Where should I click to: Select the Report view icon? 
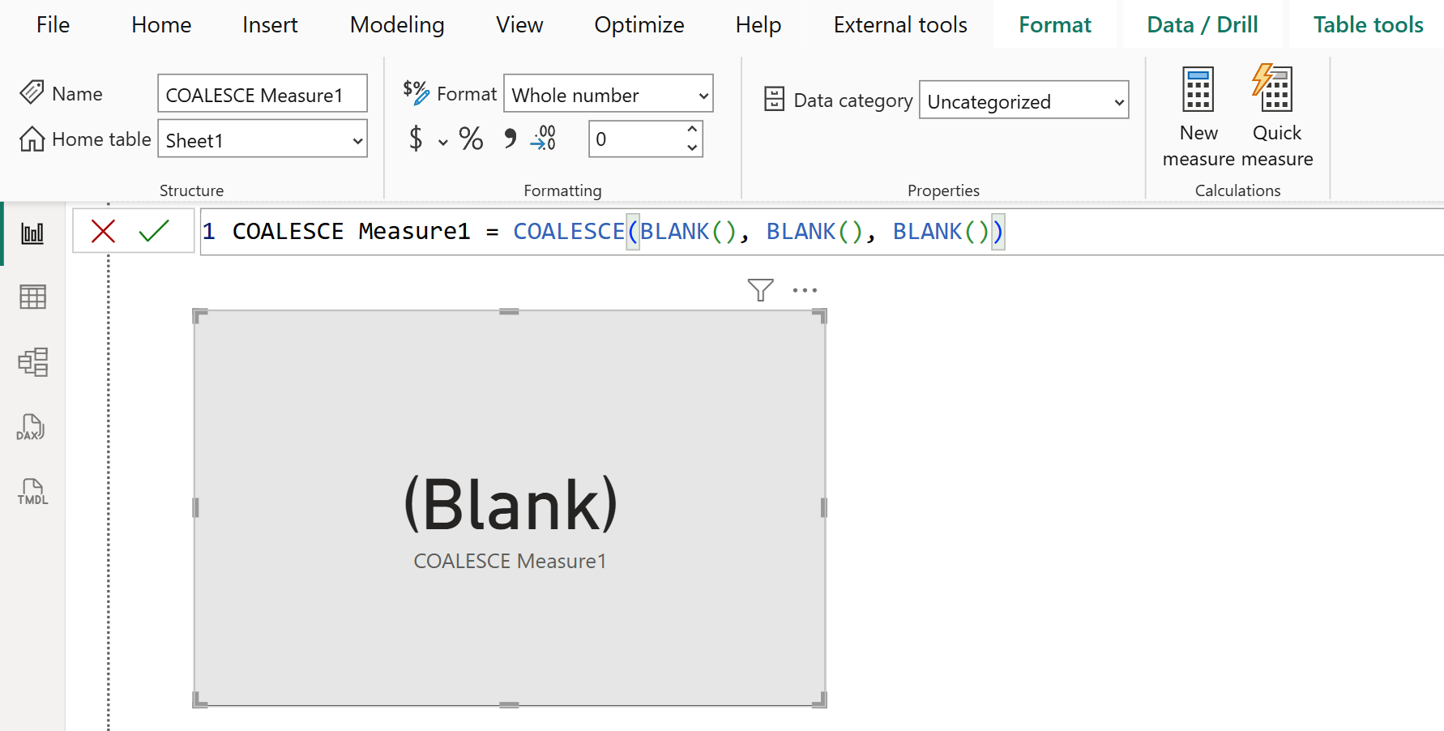32,233
